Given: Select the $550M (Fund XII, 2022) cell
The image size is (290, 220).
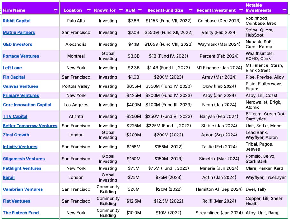Looking at the screenshot, I should click(x=169, y=32).
